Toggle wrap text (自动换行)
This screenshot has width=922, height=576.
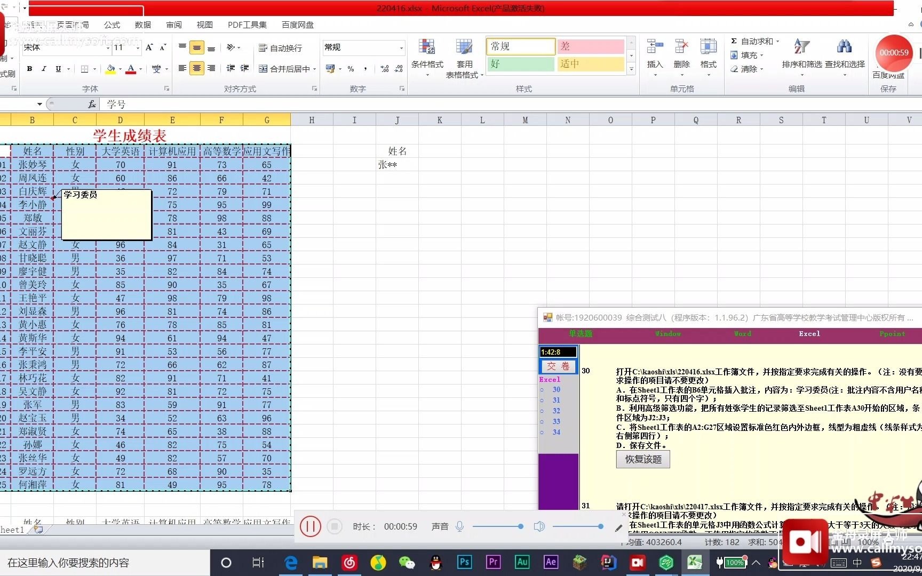tap(281, 48)
